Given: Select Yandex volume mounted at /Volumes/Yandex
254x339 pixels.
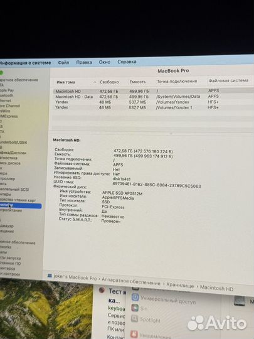Looking at the screenshot, I should pyautogui.click(x=153, y=102).
